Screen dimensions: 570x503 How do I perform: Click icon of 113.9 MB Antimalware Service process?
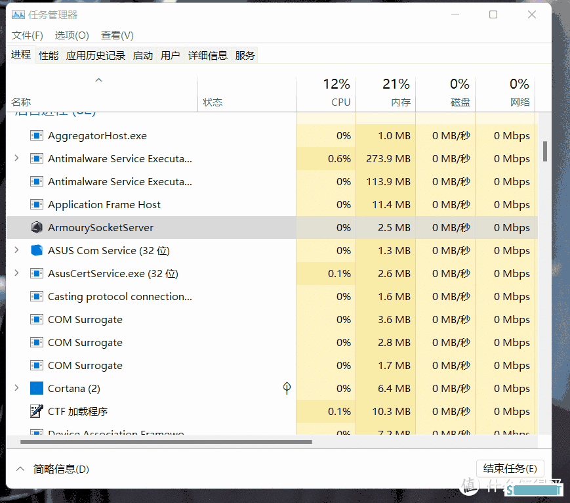coord(36,182)
